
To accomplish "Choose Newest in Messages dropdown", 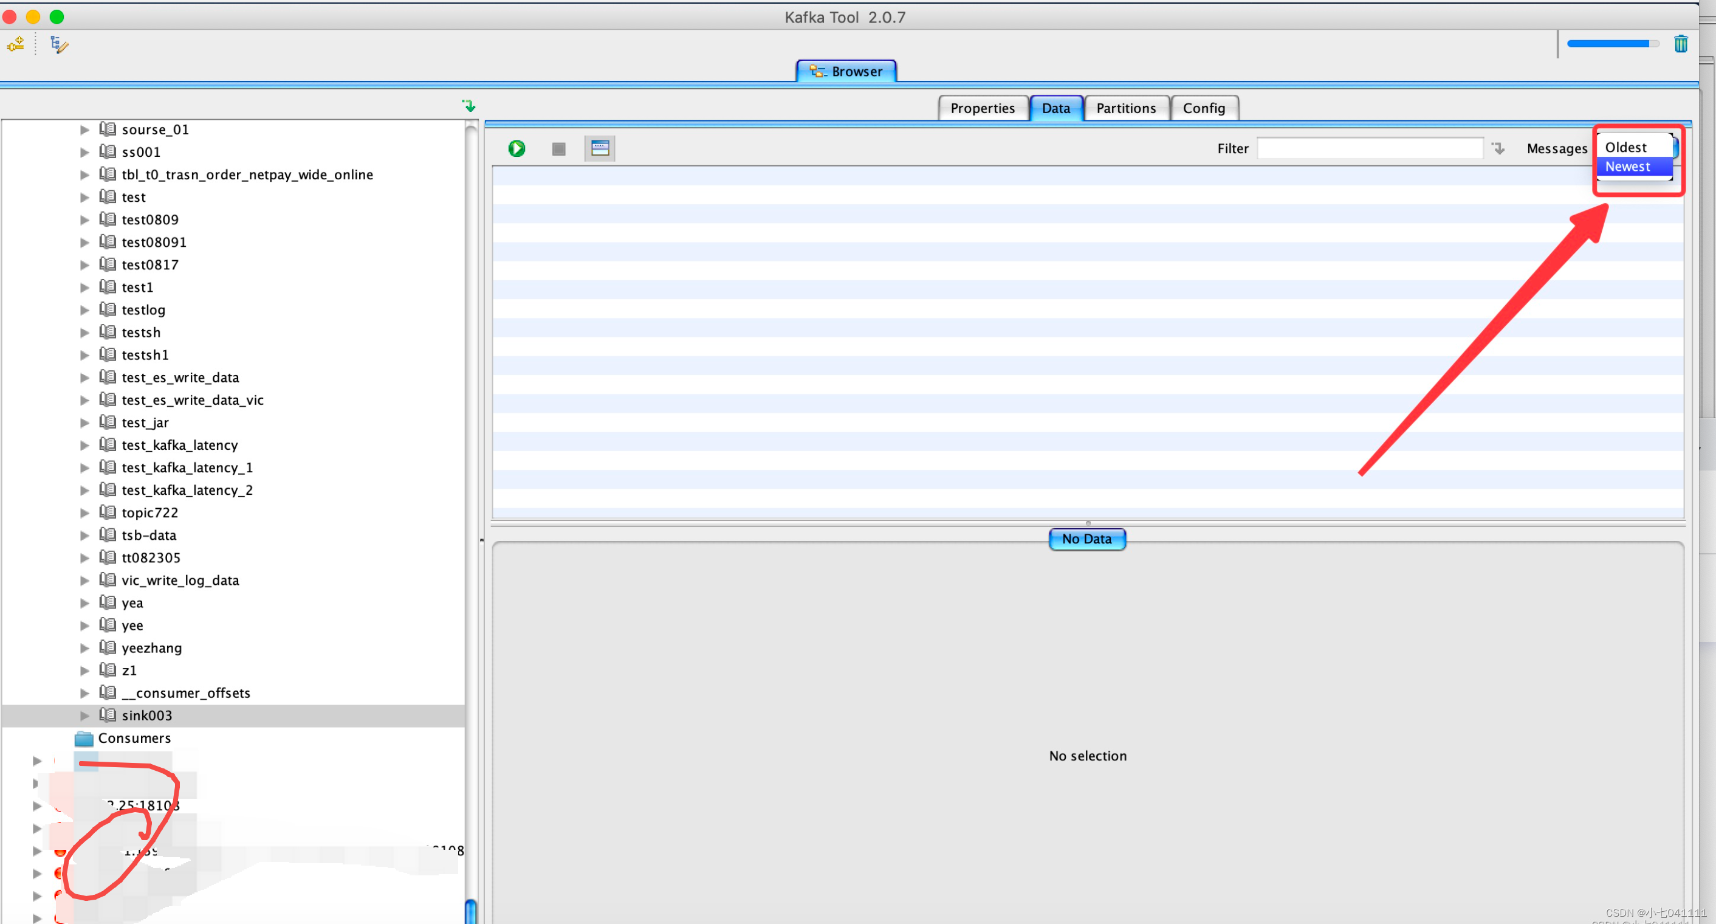I will point(1633,167).
